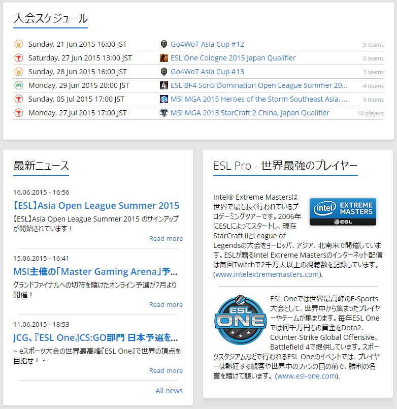Read more about Asia Open League Summer 2015
The width and height of the screenshot is (397, 409).
(166, 238)
